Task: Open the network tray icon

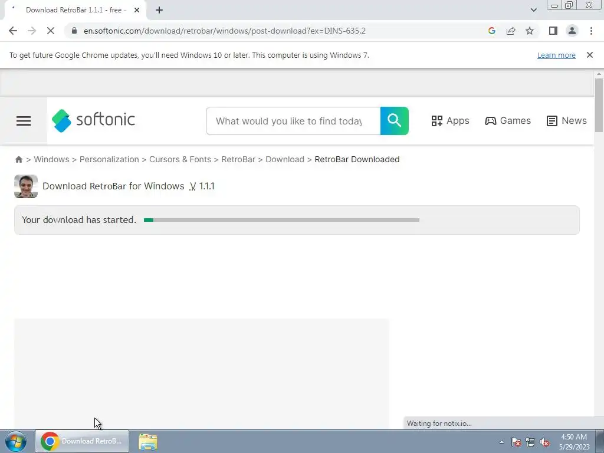Action: coord(530,442)
